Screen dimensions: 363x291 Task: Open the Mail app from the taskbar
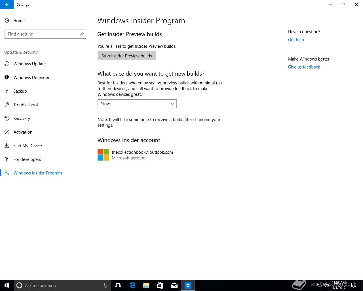tap(174, 285)
